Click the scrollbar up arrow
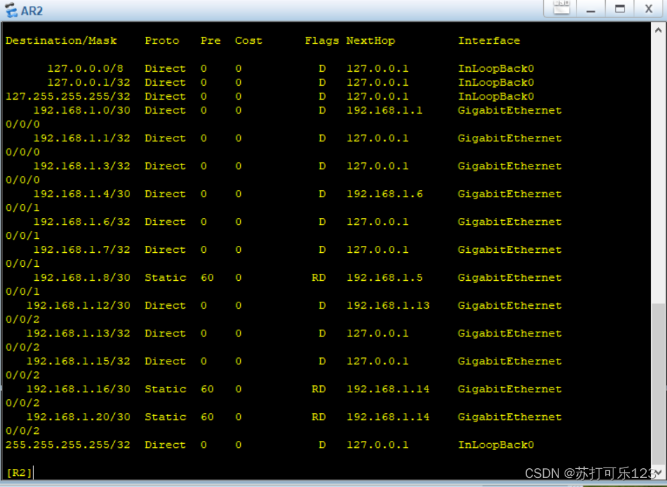Screen dimensions: 667x487 [x=658, y=30]
